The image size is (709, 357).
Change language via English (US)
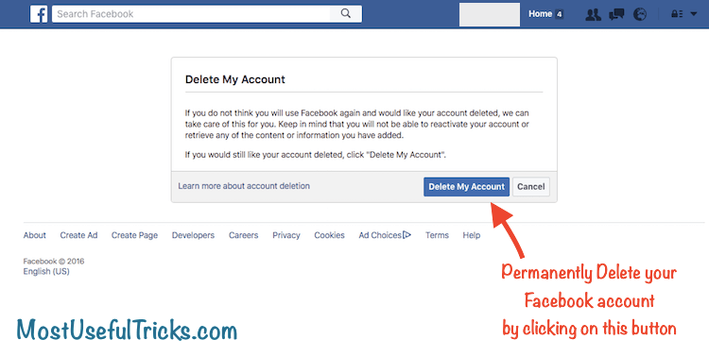46,271
